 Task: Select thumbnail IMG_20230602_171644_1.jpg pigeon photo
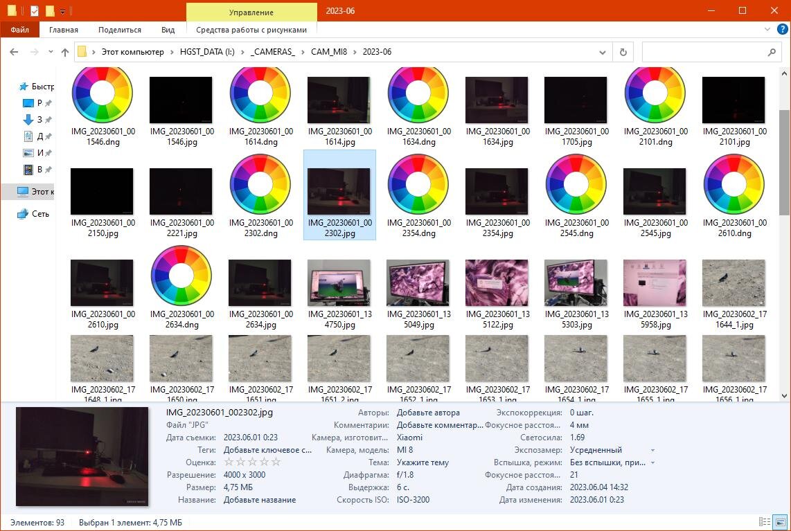click(734, 283)
